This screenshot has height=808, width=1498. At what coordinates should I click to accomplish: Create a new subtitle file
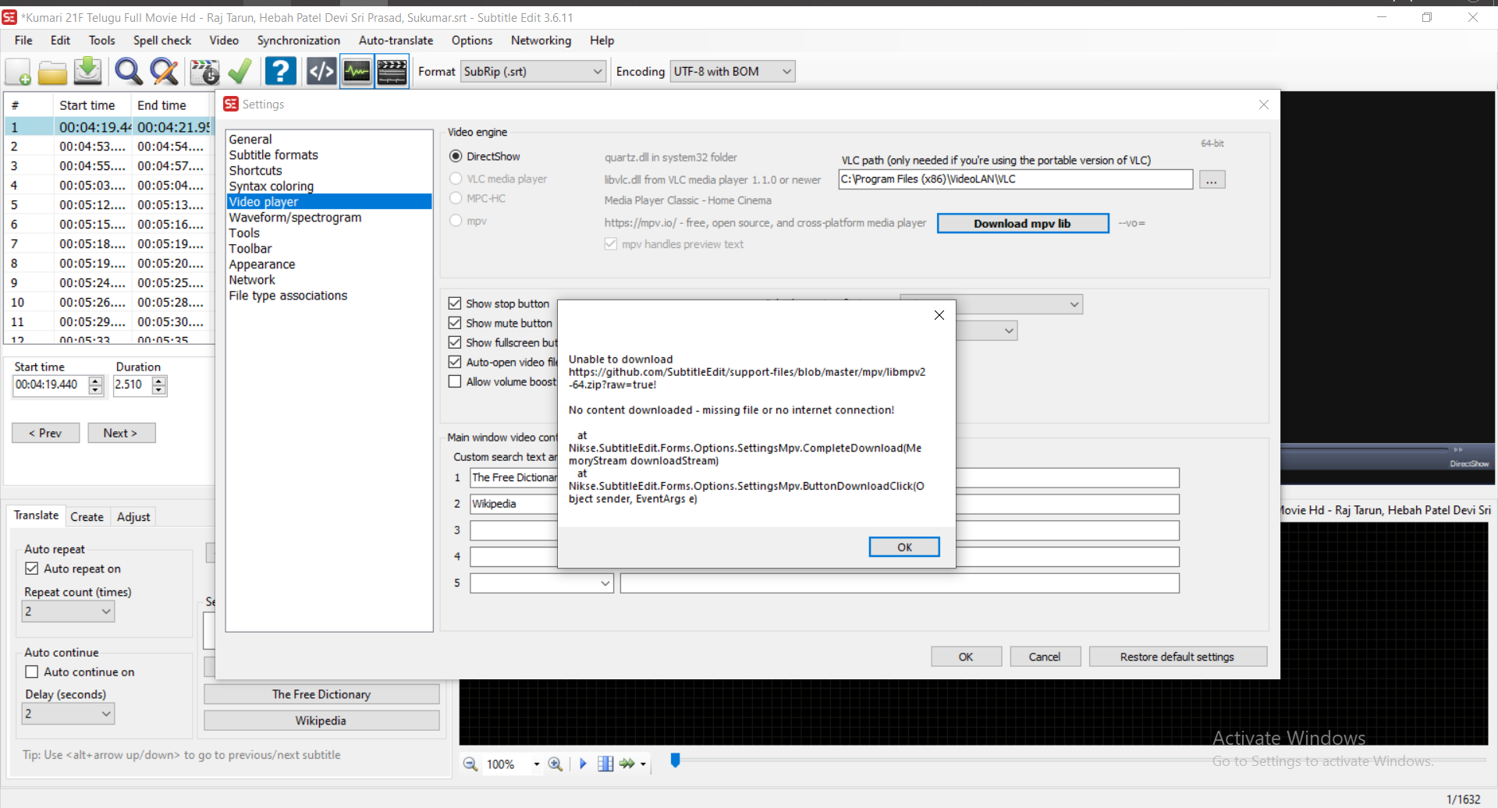[17, 71]
